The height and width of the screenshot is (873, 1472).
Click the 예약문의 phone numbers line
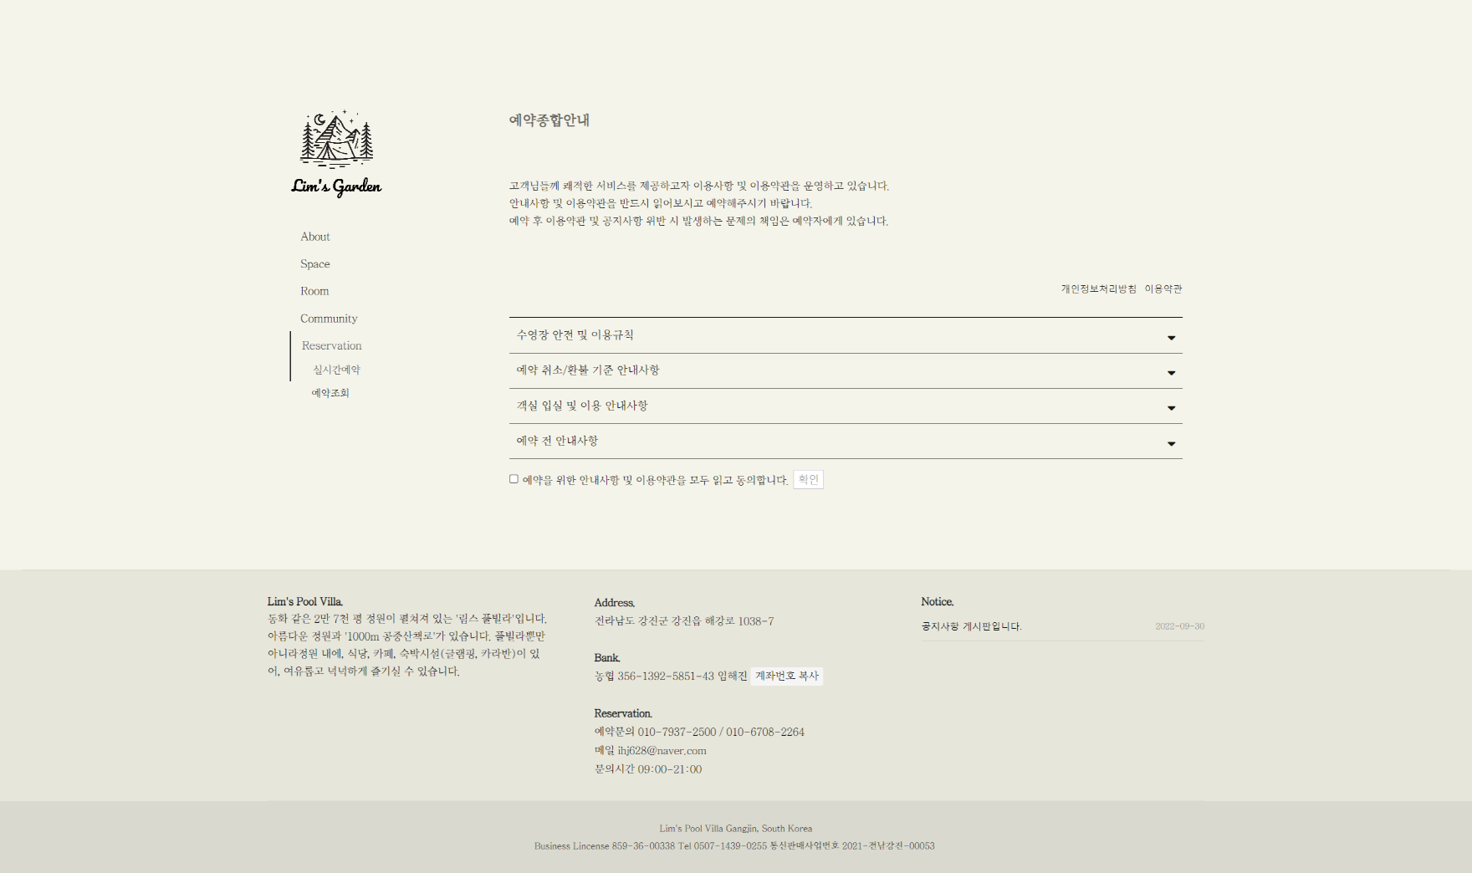click(699, 732)
